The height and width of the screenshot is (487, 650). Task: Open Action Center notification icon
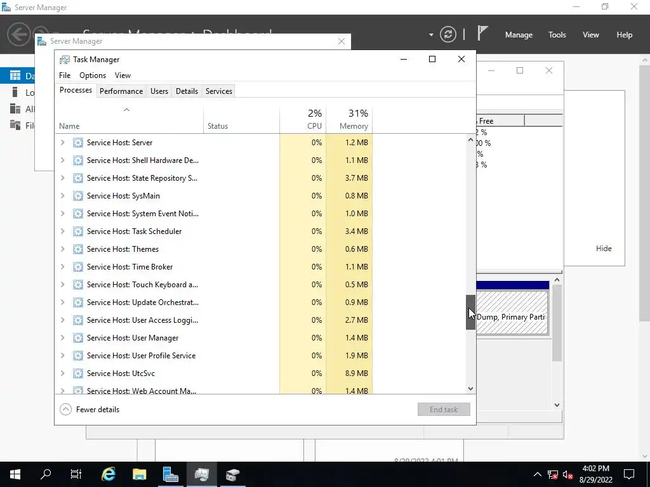(x=629, y=474)
